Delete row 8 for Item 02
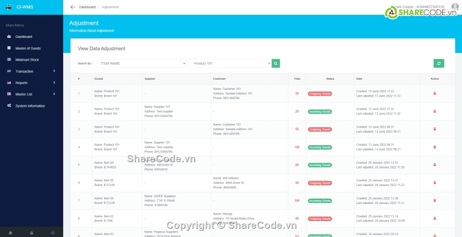The height and width of the screenshot is (237, 462). [435, 219]
